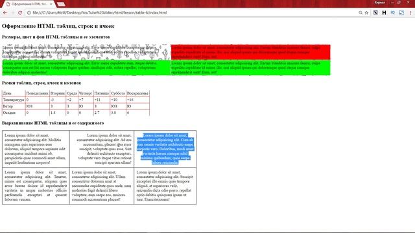This screenshot has width=415, height=233.
Task: Click the justified Lorem ipsum cell in bottom row
Action: (36, 186)
